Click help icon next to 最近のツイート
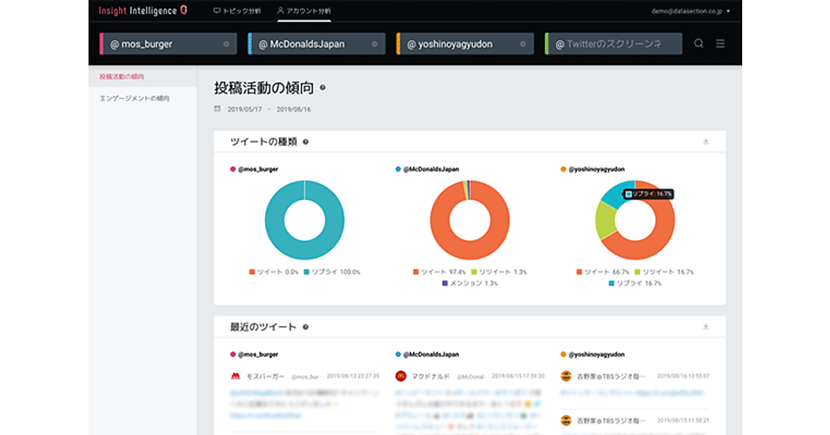The image size is (830, 435). 306,327
